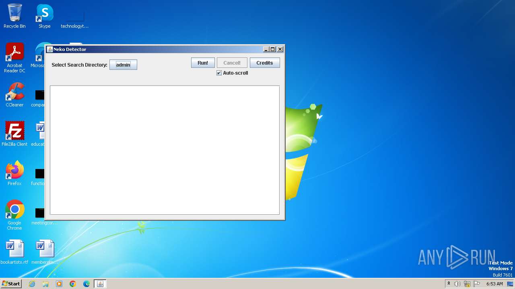Click the Show Desktop tray button

click(x=510, y=284)
